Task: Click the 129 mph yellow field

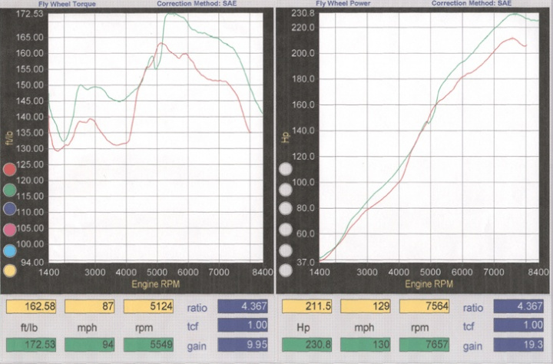Action: [368, 308]
